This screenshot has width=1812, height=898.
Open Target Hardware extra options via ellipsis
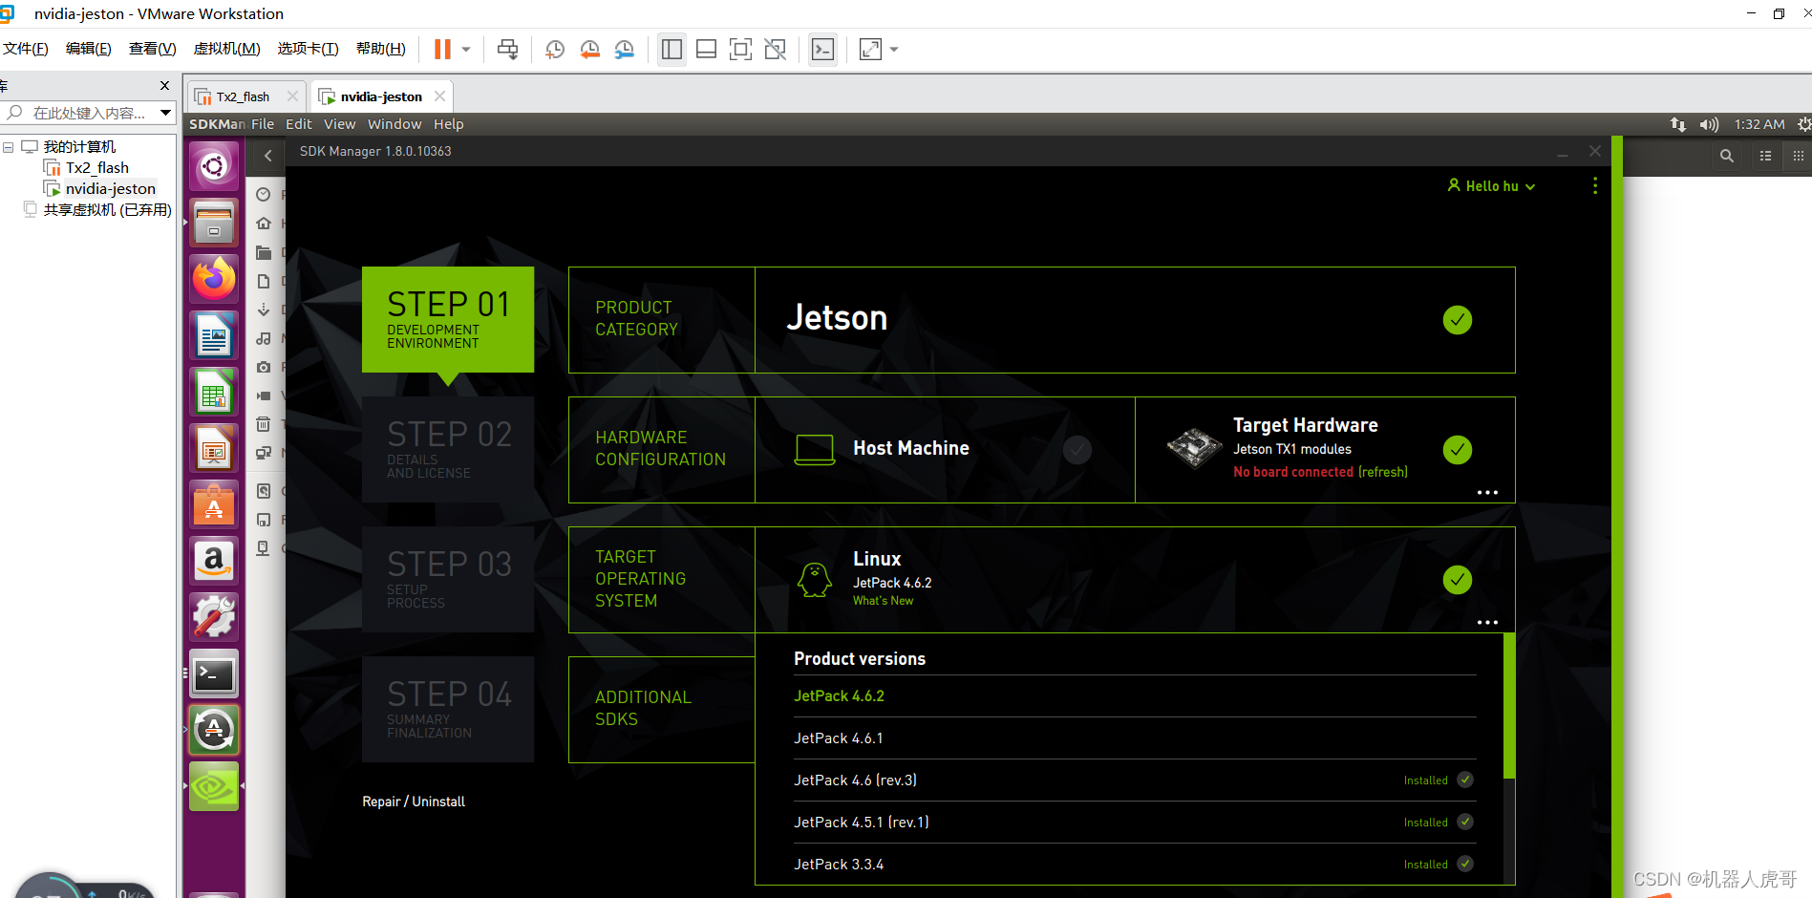(1487, 491)
